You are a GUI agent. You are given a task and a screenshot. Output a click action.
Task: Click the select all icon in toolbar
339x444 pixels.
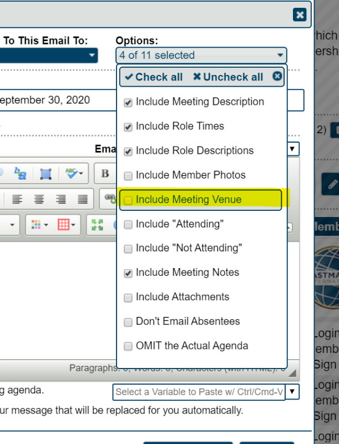click(46, 174)
